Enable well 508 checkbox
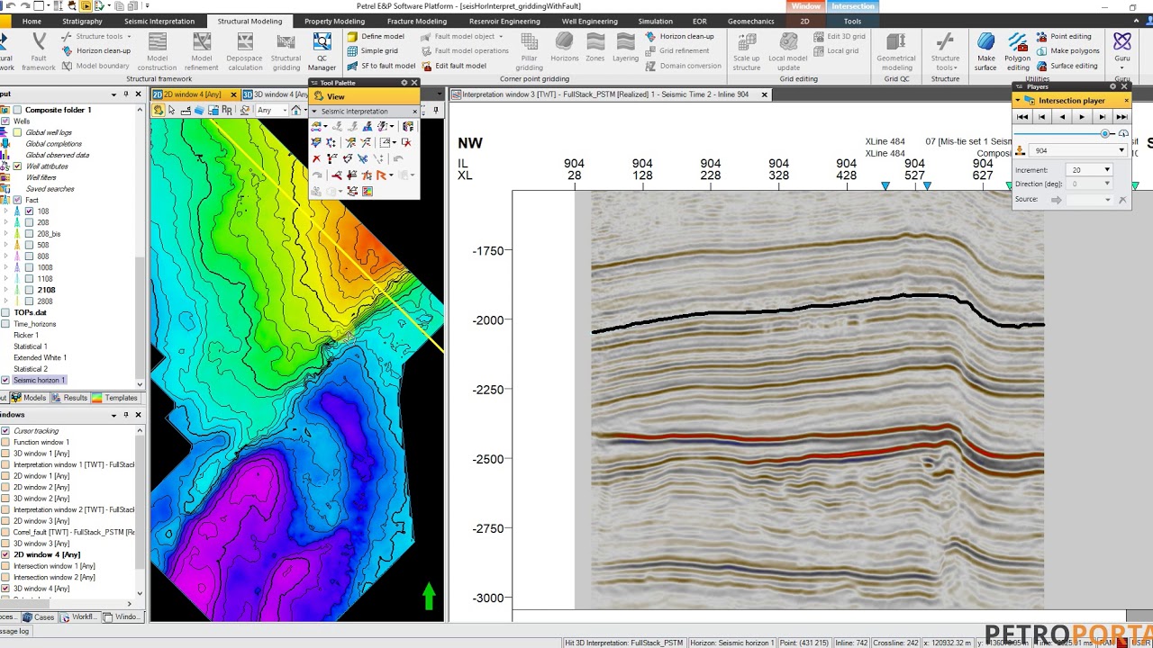The image size is (1153, 648). [29, 245]
